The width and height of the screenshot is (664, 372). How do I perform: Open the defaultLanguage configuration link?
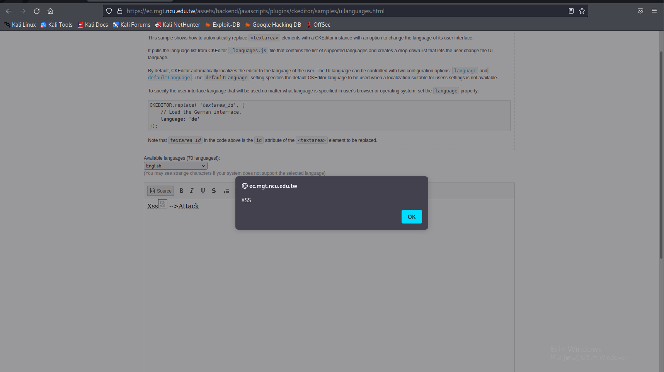click(x=169, y=78)
